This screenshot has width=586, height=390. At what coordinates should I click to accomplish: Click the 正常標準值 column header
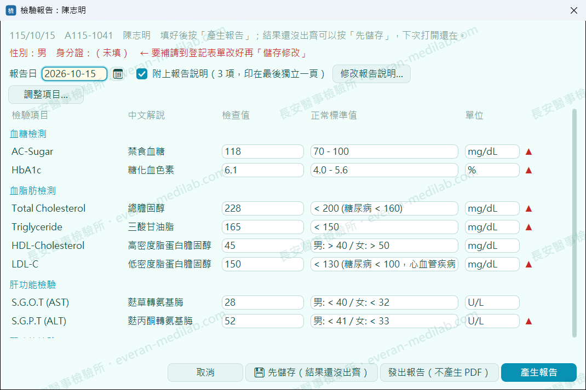click(334, 115)
